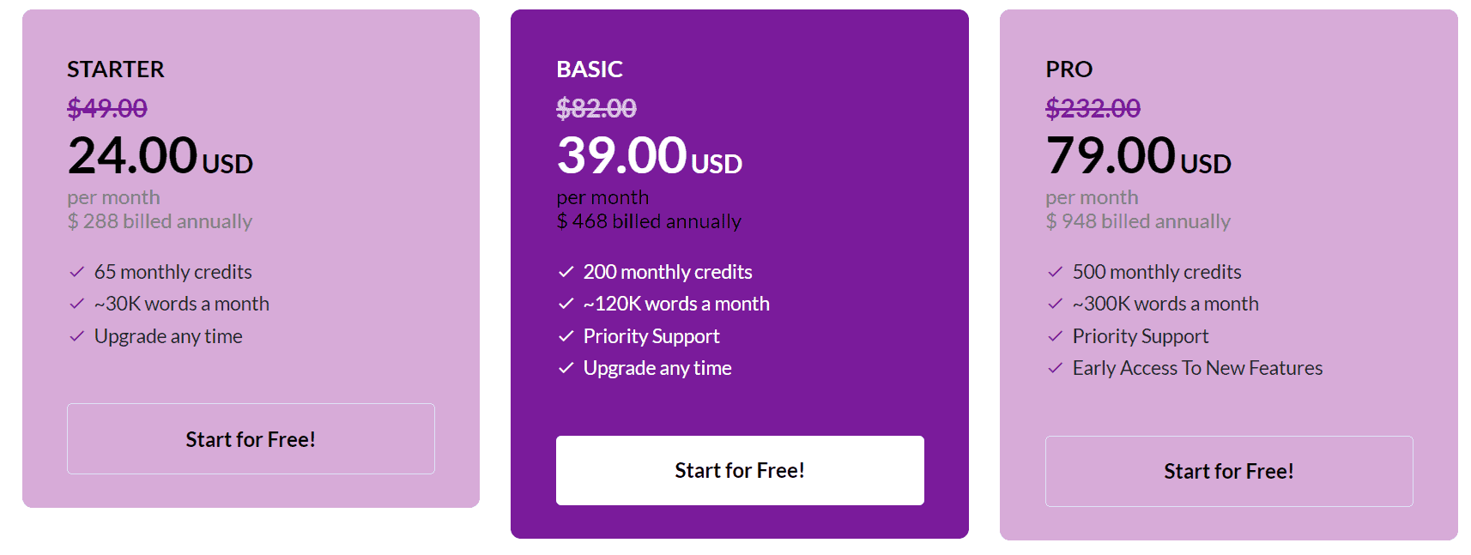Open the STARTER plan heading
The width and height of the screenshot is (1471, 555).
115,69
